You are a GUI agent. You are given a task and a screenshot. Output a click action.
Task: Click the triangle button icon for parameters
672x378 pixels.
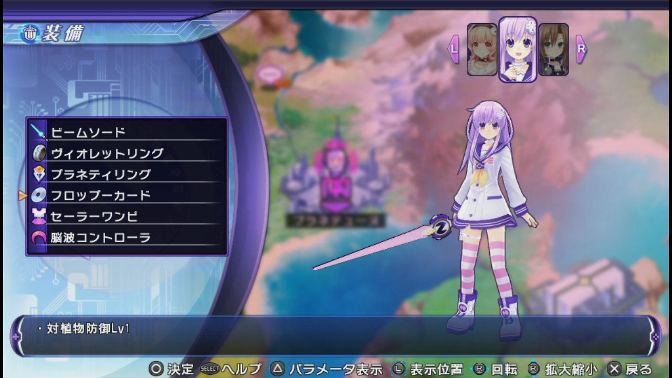pyautogui.click(x=277, y=369)
